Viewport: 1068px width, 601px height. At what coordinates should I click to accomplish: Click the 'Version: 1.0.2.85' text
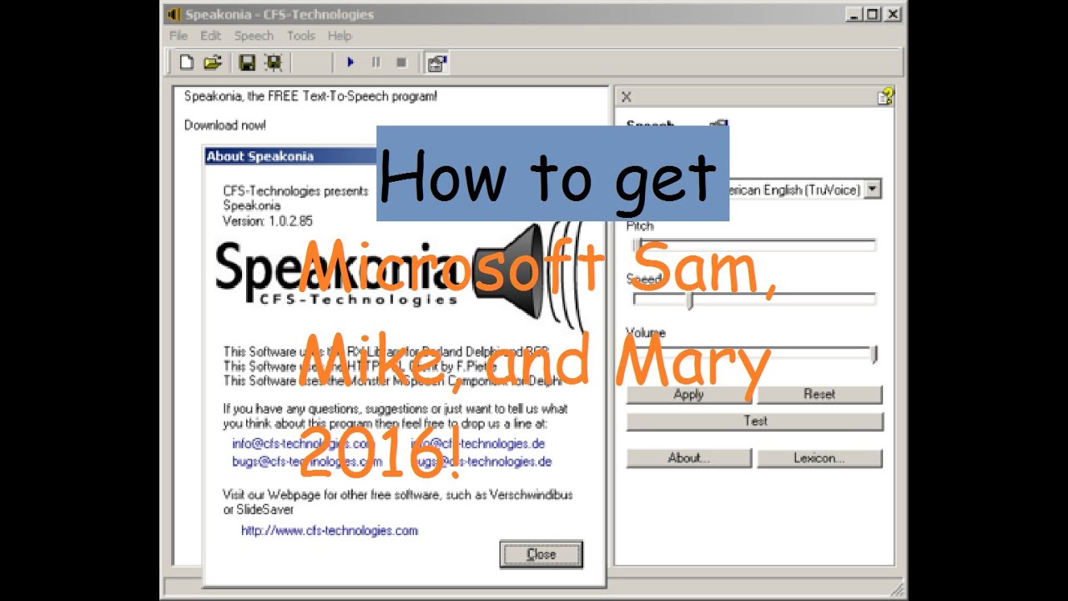[x=268, y=221]
